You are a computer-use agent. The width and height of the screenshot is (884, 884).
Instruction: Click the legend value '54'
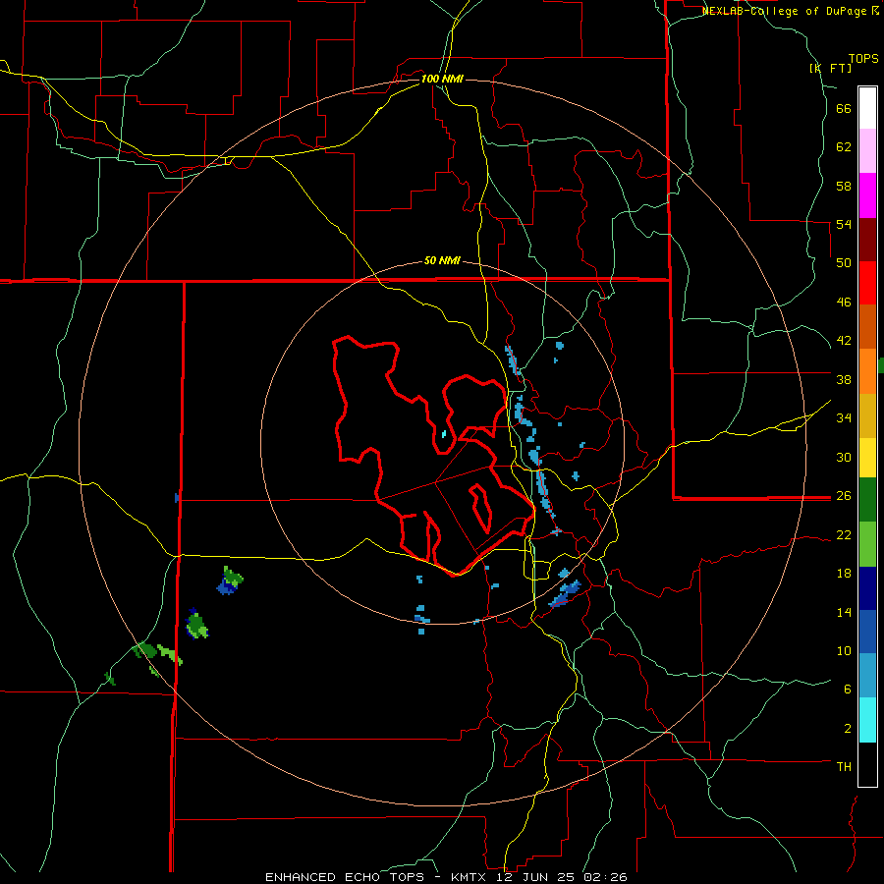pos(844,224)
